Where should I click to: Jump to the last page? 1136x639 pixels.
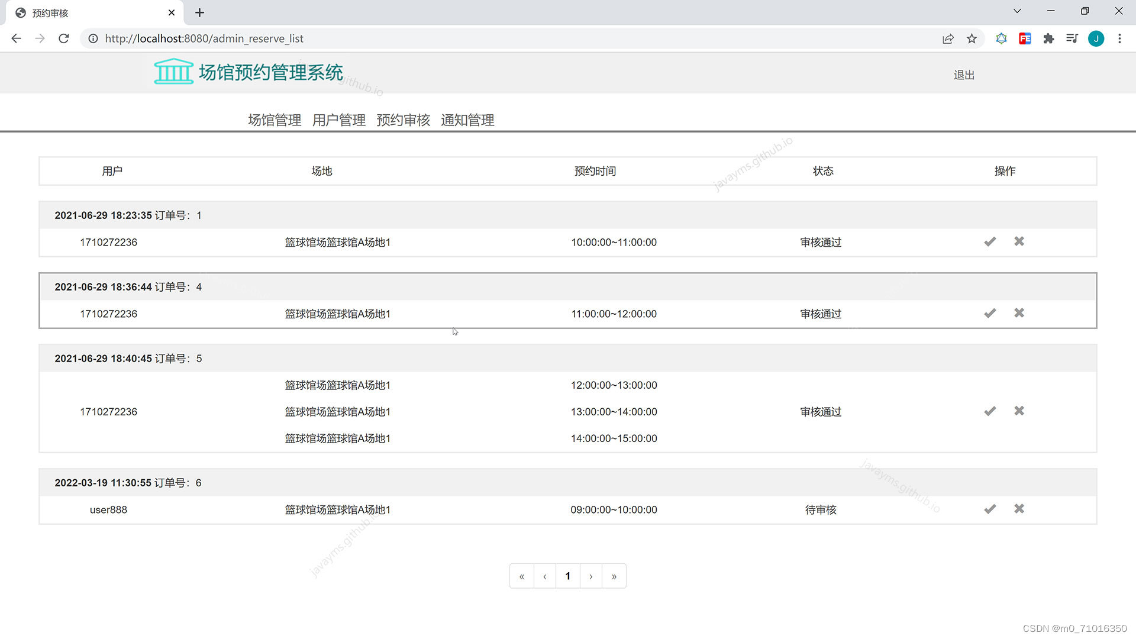pyautogui.click(x=614, y=576)
